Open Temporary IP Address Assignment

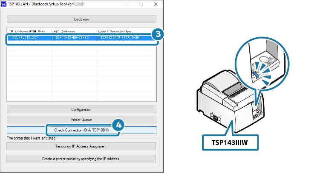point(81,146)
